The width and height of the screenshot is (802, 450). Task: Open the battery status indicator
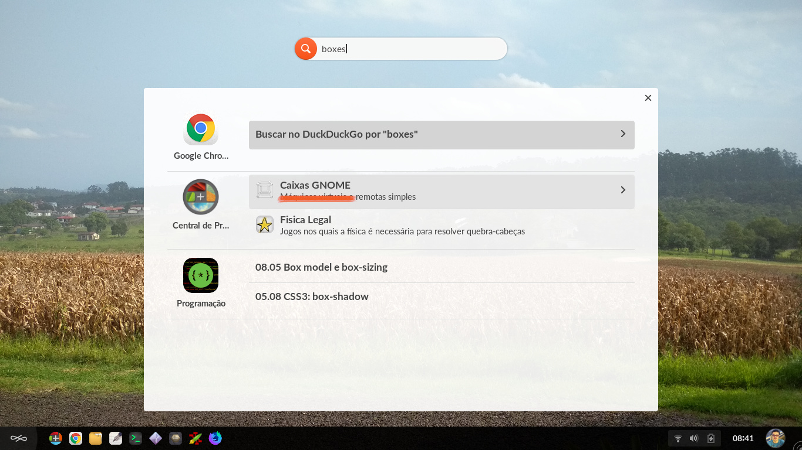[x=710, y=438]
